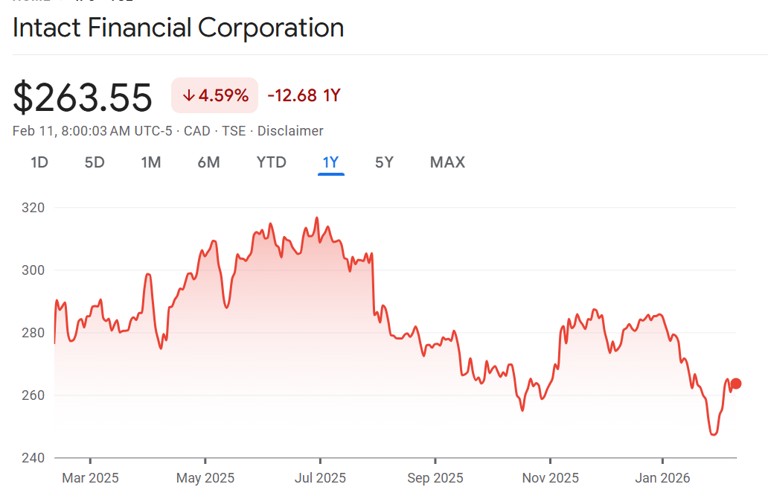This screenshot has width=768, height=490.
Task: Click the -12.68 1Y change text
Action: pos(304,95)
